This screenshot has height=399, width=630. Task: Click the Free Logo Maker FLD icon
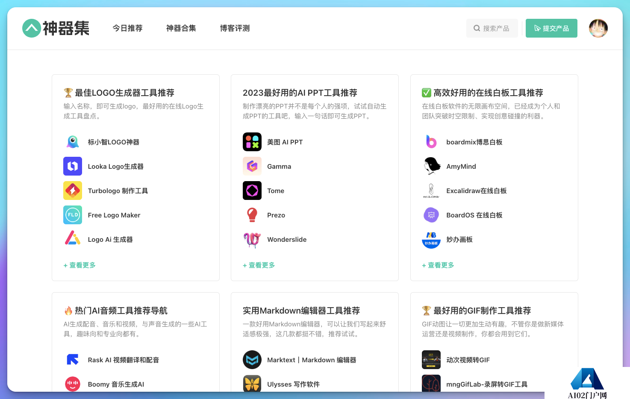coord(73,215)
